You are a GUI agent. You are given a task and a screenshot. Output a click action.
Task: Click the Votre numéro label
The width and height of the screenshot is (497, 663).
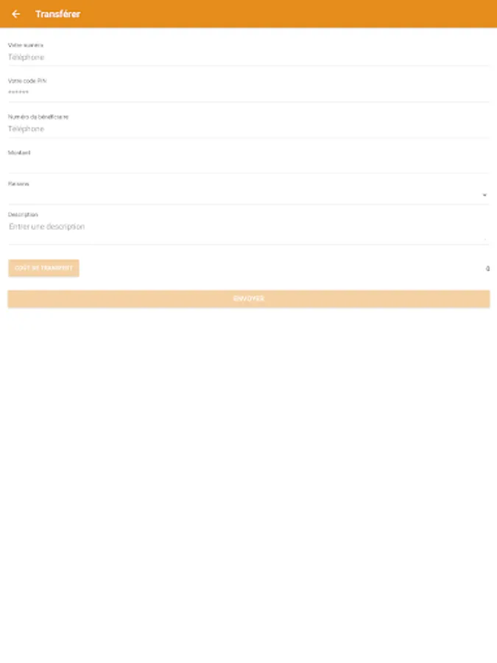[x=25, y=45]
